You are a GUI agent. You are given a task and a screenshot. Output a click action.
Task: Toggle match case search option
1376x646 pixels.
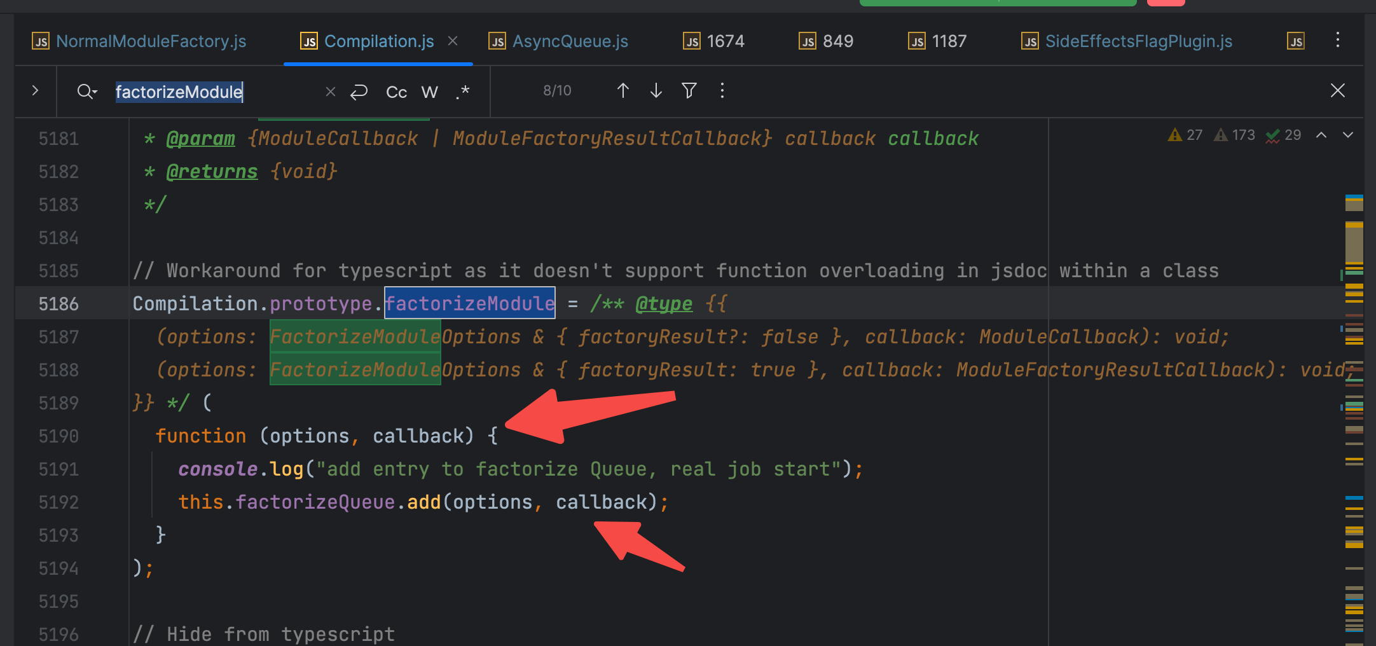click(396, 92)
